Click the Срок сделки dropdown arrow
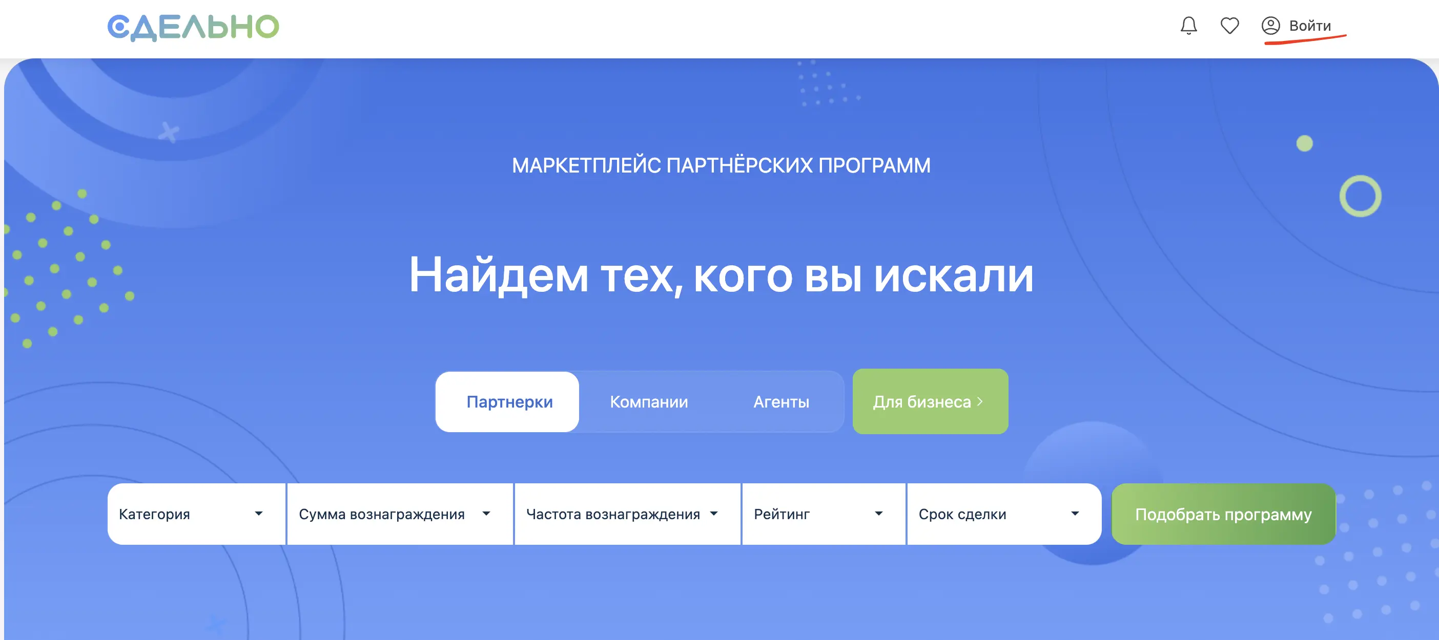This screenshot has height=640, width=1439. pos(1074,514)
